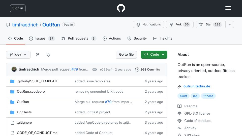This screenshot has width=242, height=136.
Task: Expand the commit message ellipsis button
Action: pyautogui.click(x=95, y=70)
